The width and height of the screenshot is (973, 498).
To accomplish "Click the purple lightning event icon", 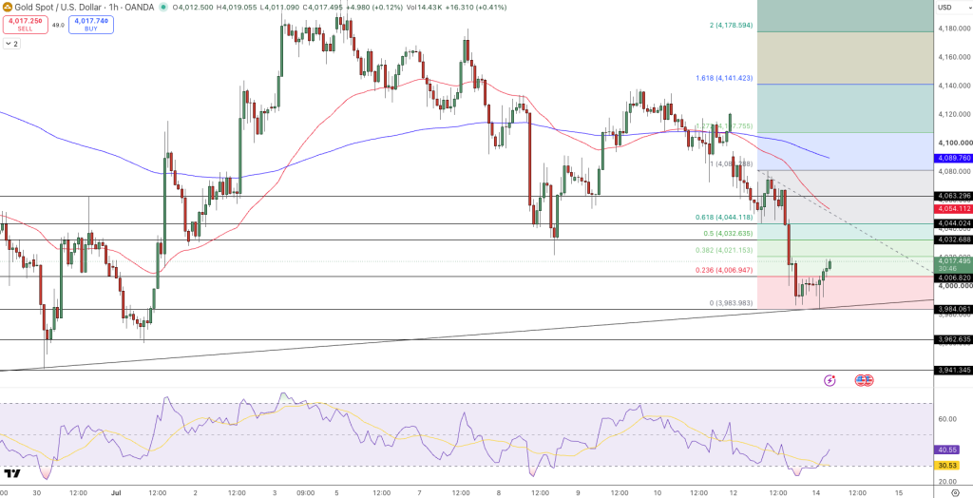I will (830, 380).
